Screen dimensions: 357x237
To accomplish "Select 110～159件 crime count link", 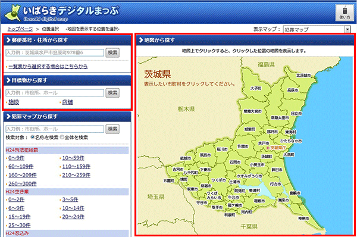I will [x=76, y=167].
